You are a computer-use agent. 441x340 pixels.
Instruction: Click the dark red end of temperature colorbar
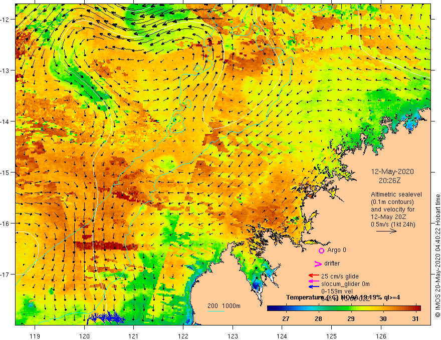[x=417, y=308]
